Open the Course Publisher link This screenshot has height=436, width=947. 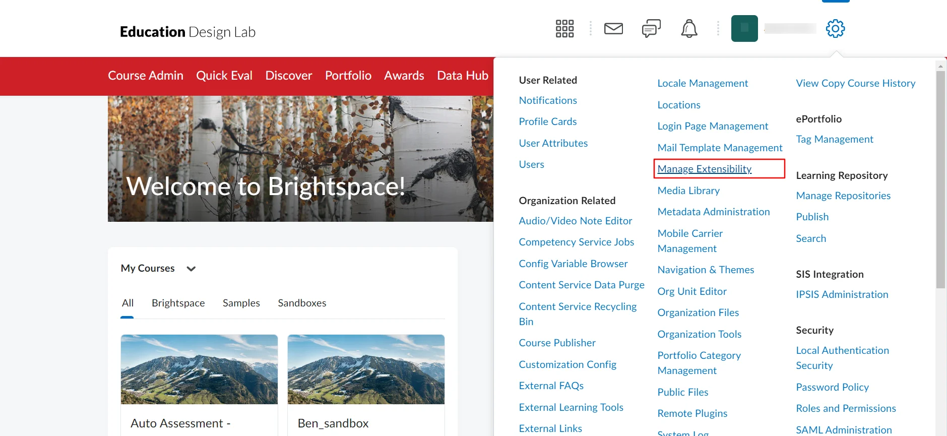[557, 343]
